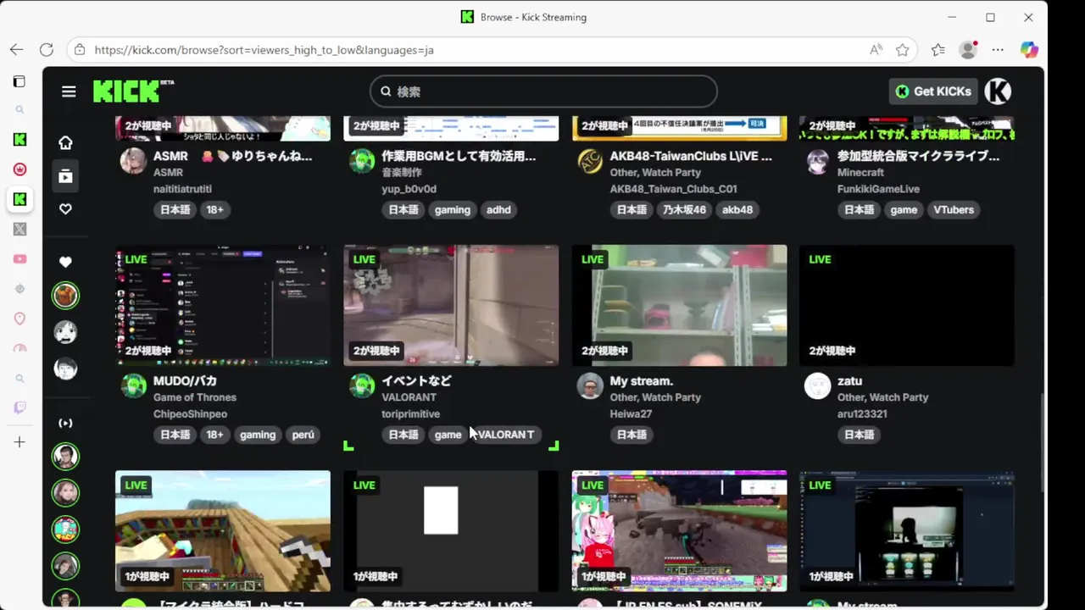
Task: Go to Kick home via house icon
Action: pyautogui.click(x=65, y=142)
